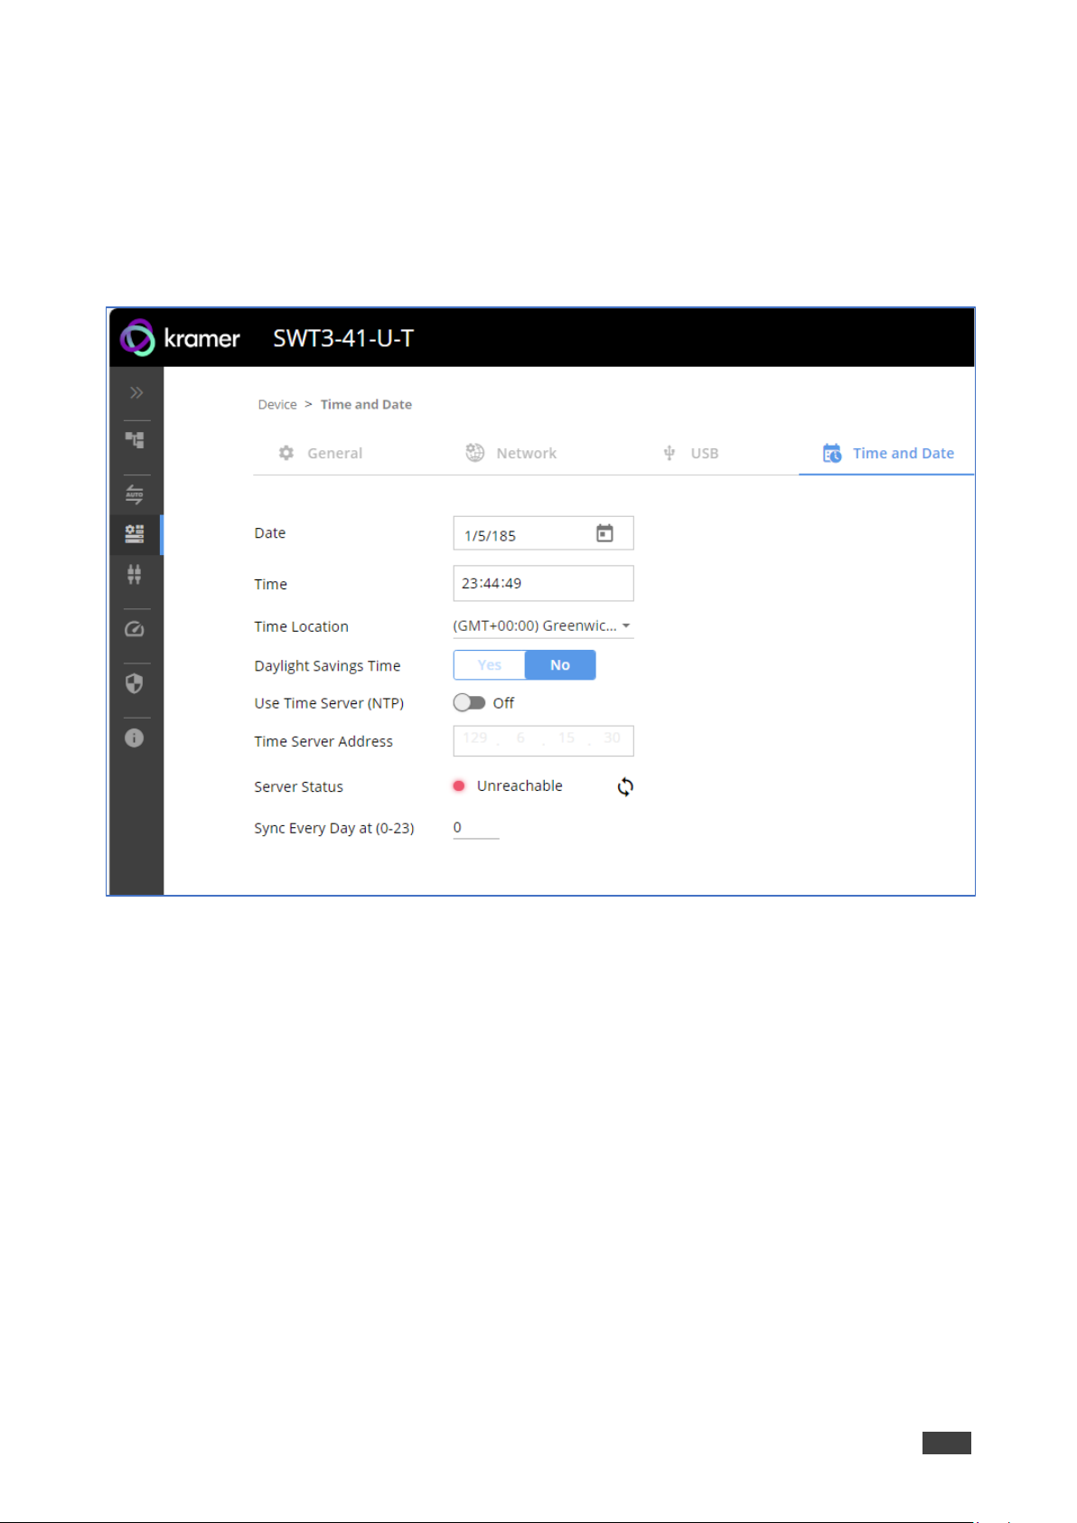Open the About info sidebar icon

pos(135,738)
